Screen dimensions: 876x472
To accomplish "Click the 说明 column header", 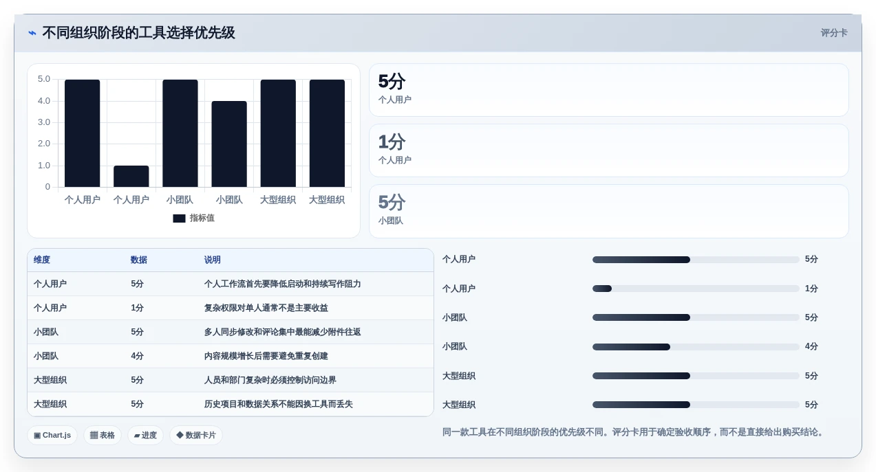I will (x=213, y=260).
